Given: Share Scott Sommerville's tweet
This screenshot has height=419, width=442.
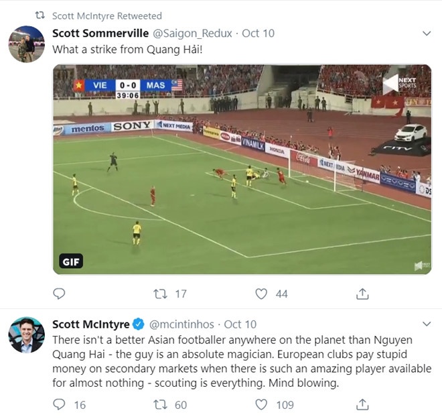Looking at the screenshot, I should tap(362, 294).
